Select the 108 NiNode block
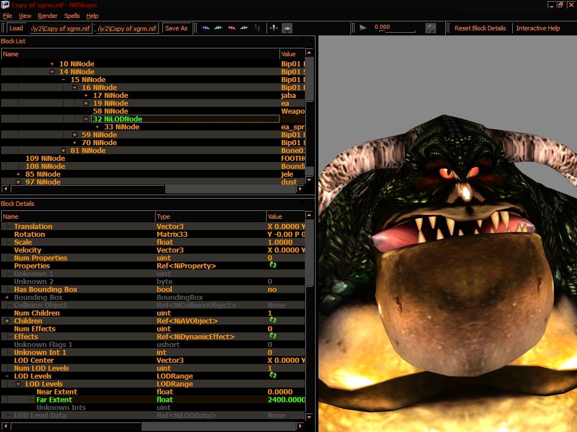The width and height of the screenshot is (577, 432). 45,166
